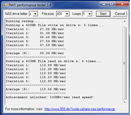Image resolution: width=131 pixels, height=115 pixels.
Task: Click inside the File size field showing 400
Action: [61, 14]
